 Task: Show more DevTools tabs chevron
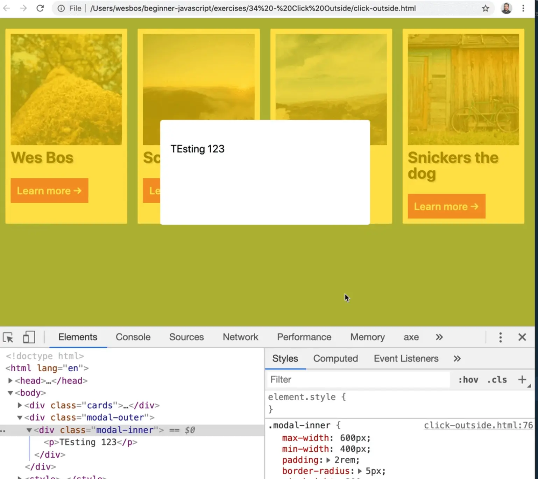tap(439, 337)
